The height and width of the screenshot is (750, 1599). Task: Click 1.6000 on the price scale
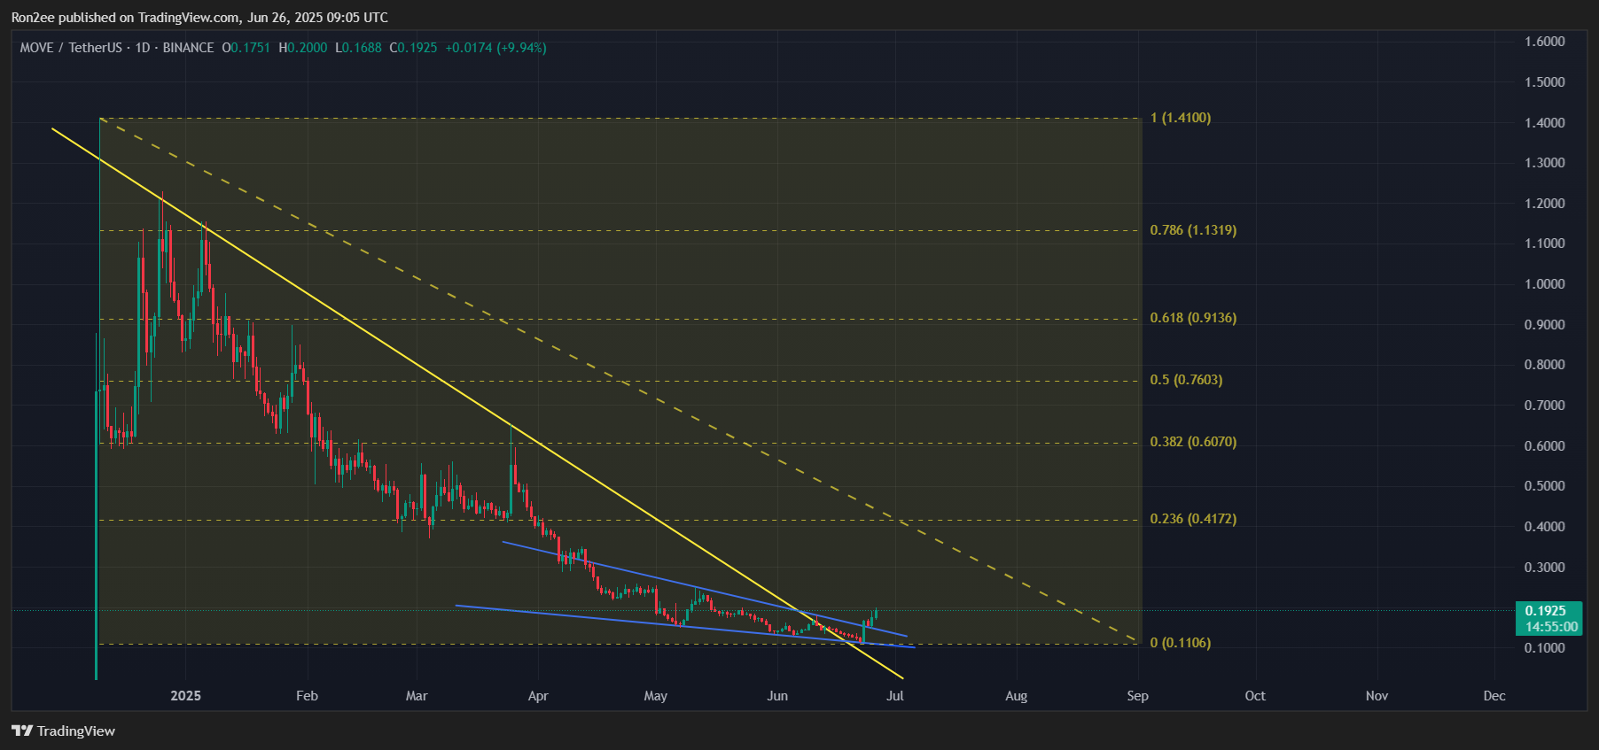(x=1544, y=42)
